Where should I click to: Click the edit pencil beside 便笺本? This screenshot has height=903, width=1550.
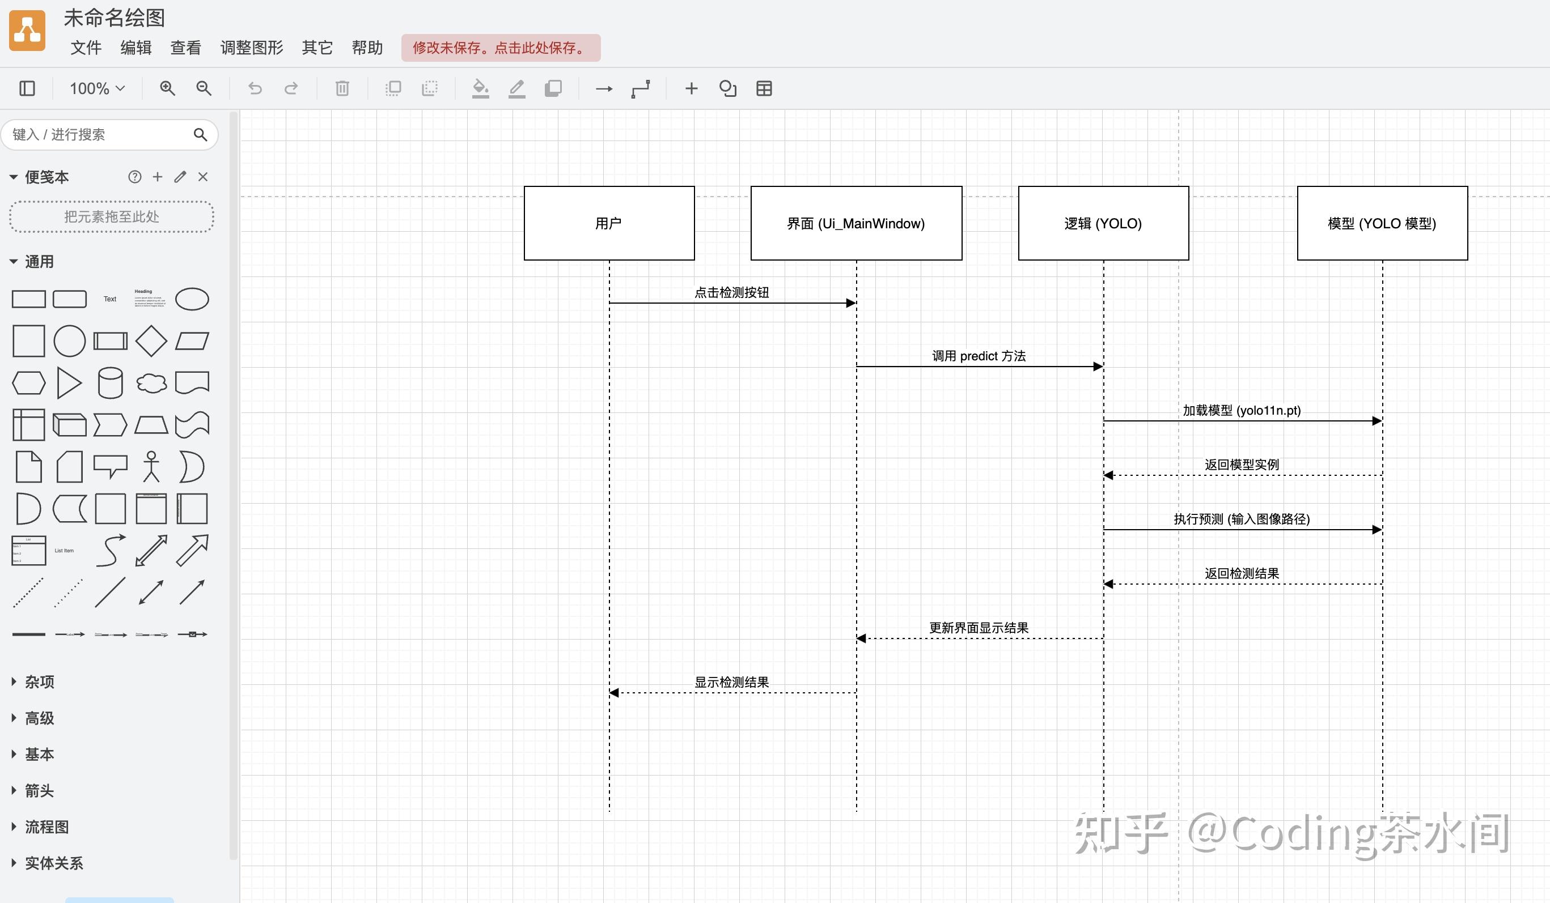click(180, 177)
